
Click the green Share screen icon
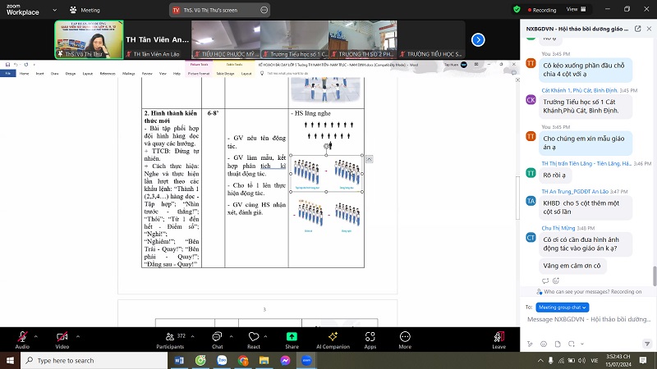point(292,337)
